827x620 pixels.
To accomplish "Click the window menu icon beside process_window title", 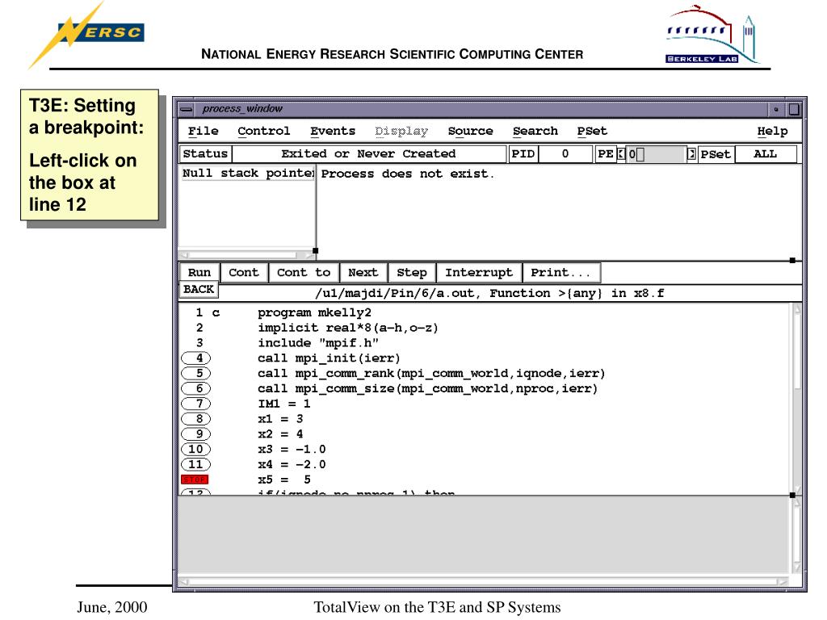I will [187, 109].
